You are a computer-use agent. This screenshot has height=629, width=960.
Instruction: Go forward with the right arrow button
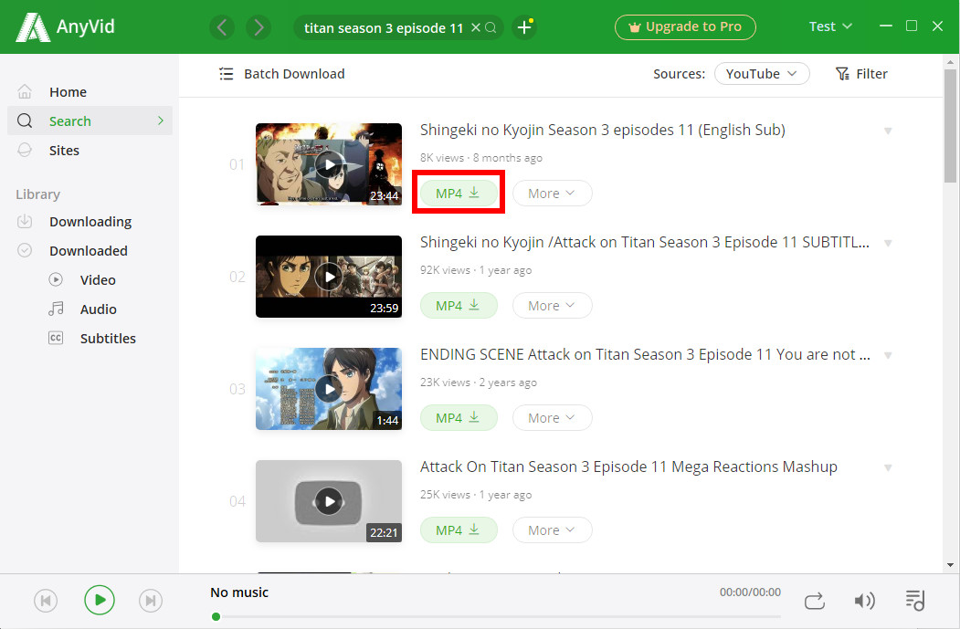258,27
